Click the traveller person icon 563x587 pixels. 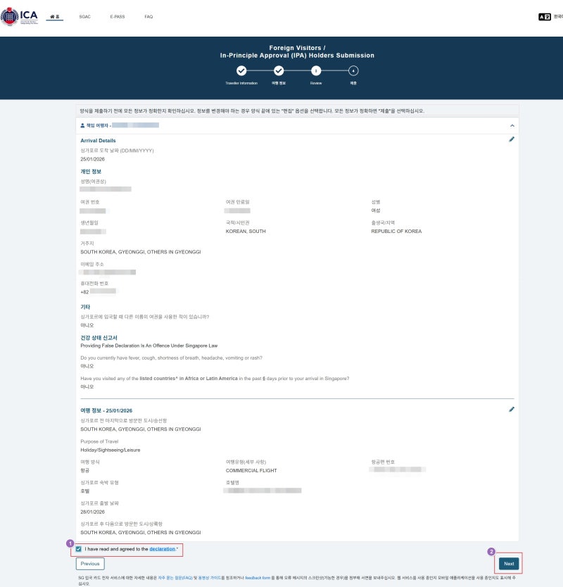82,125
